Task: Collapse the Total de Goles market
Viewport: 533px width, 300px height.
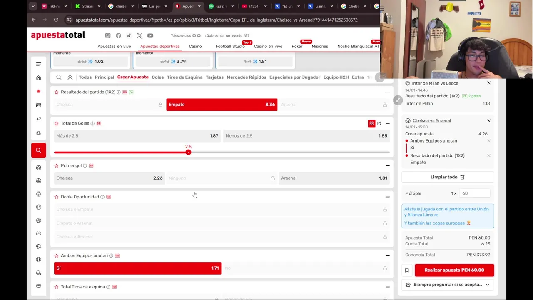Action: (x=388, y=123)
